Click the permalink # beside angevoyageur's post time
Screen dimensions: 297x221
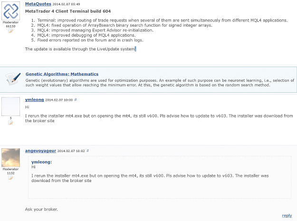coord(87,151)
